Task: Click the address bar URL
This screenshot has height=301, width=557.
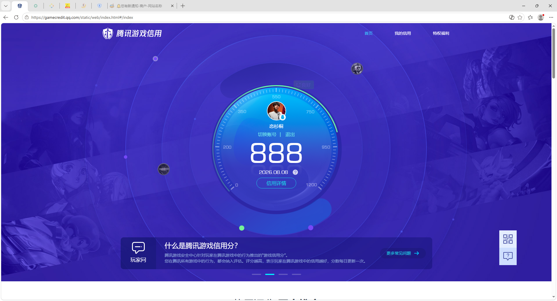Action: coord(82,17)
